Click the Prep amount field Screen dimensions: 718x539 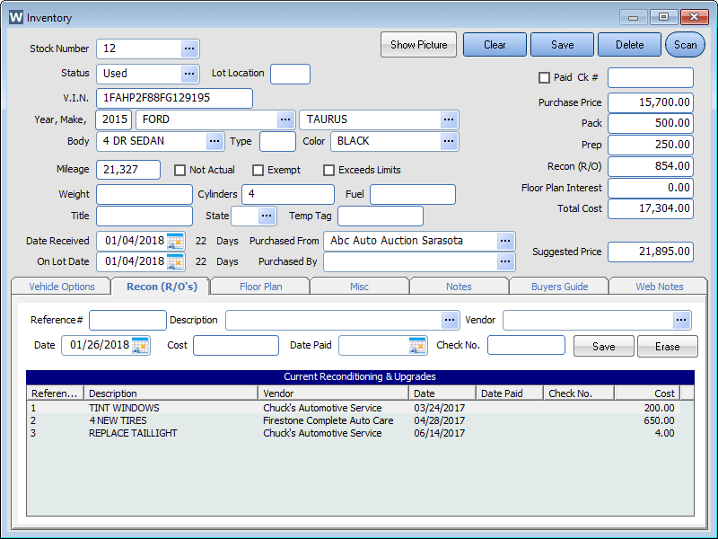(x=650, y=145)
